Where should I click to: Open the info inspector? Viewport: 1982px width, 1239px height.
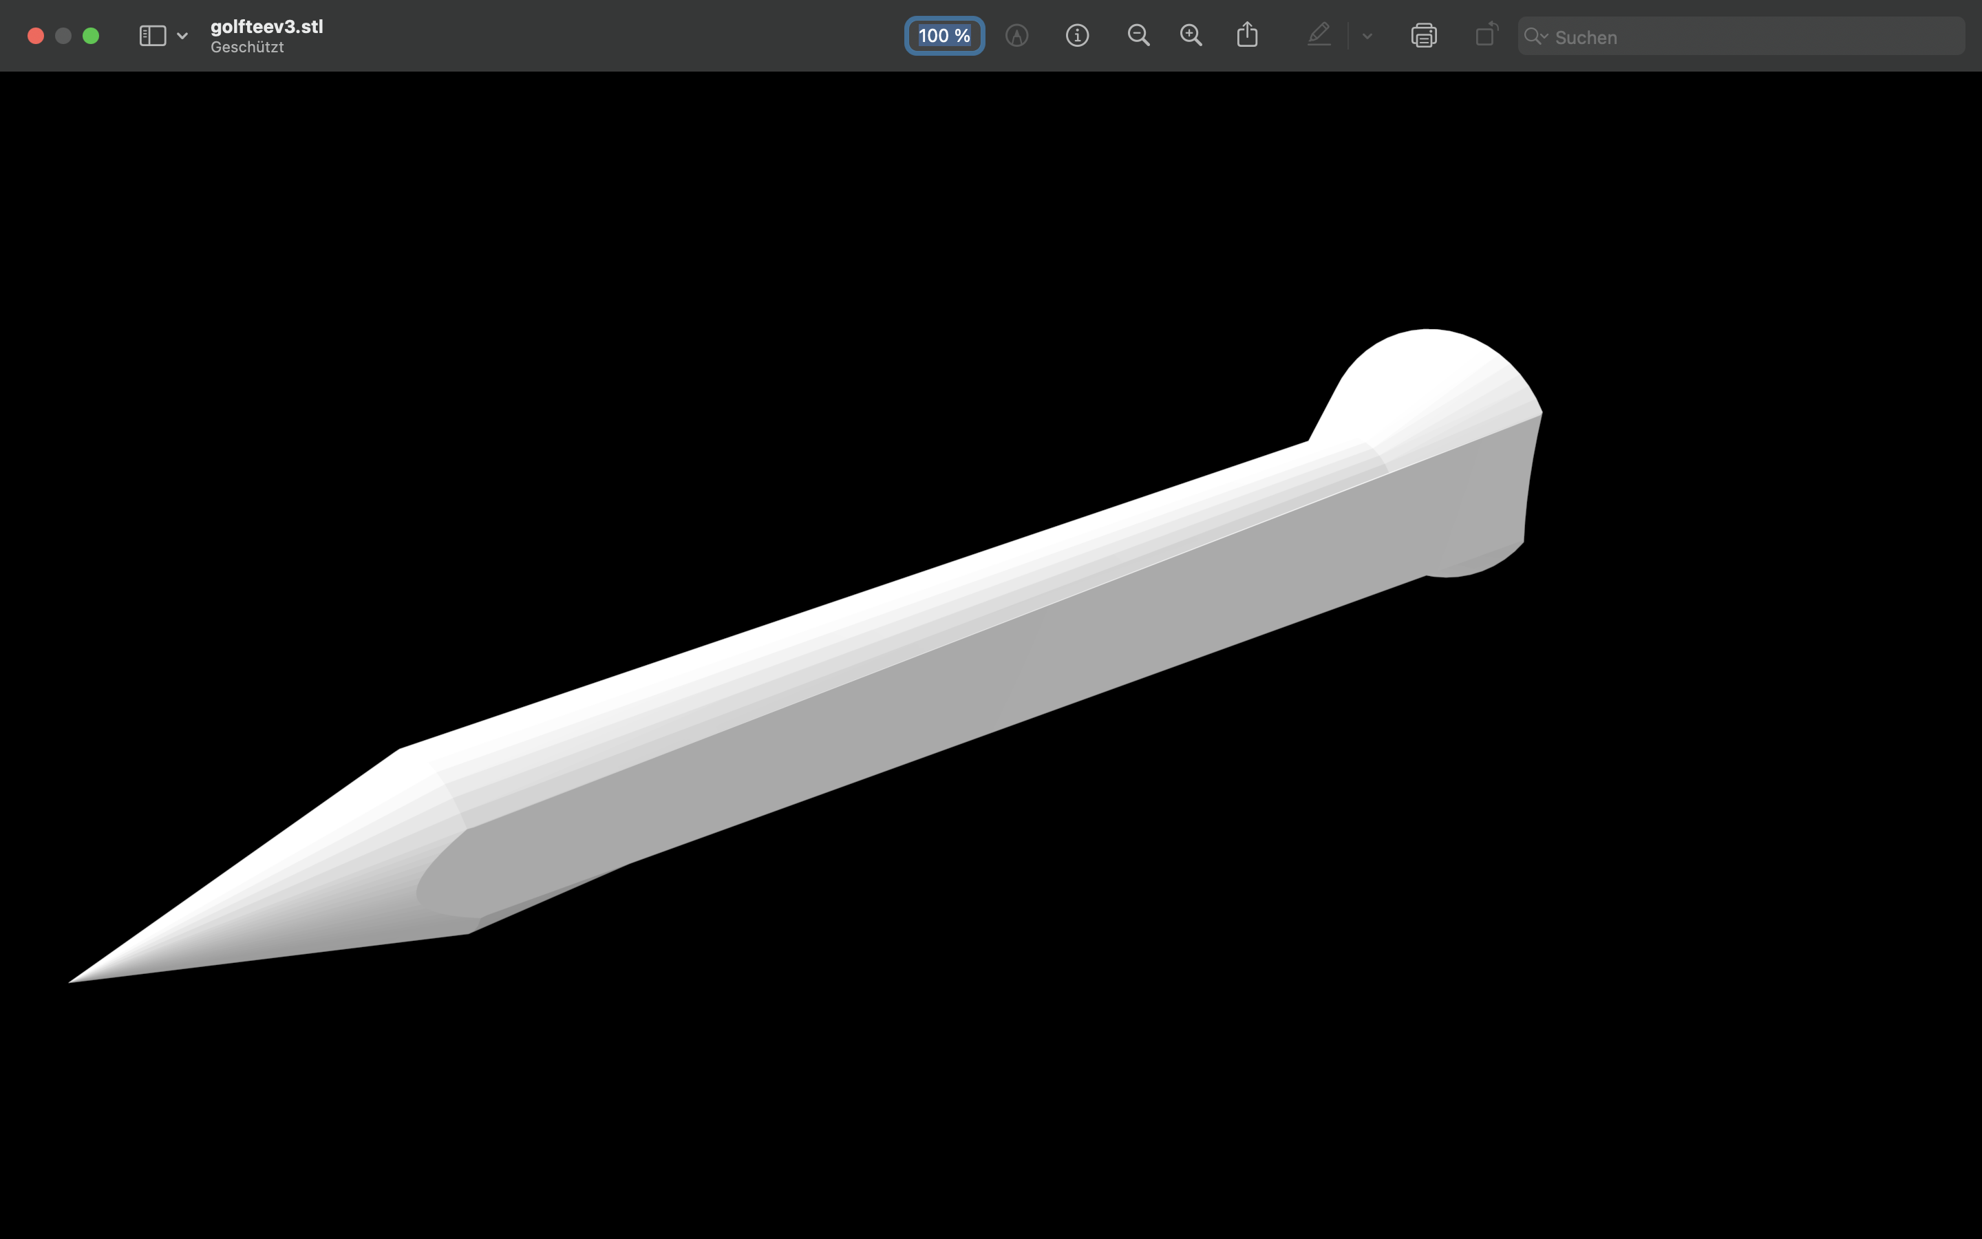coord(1077,36)
